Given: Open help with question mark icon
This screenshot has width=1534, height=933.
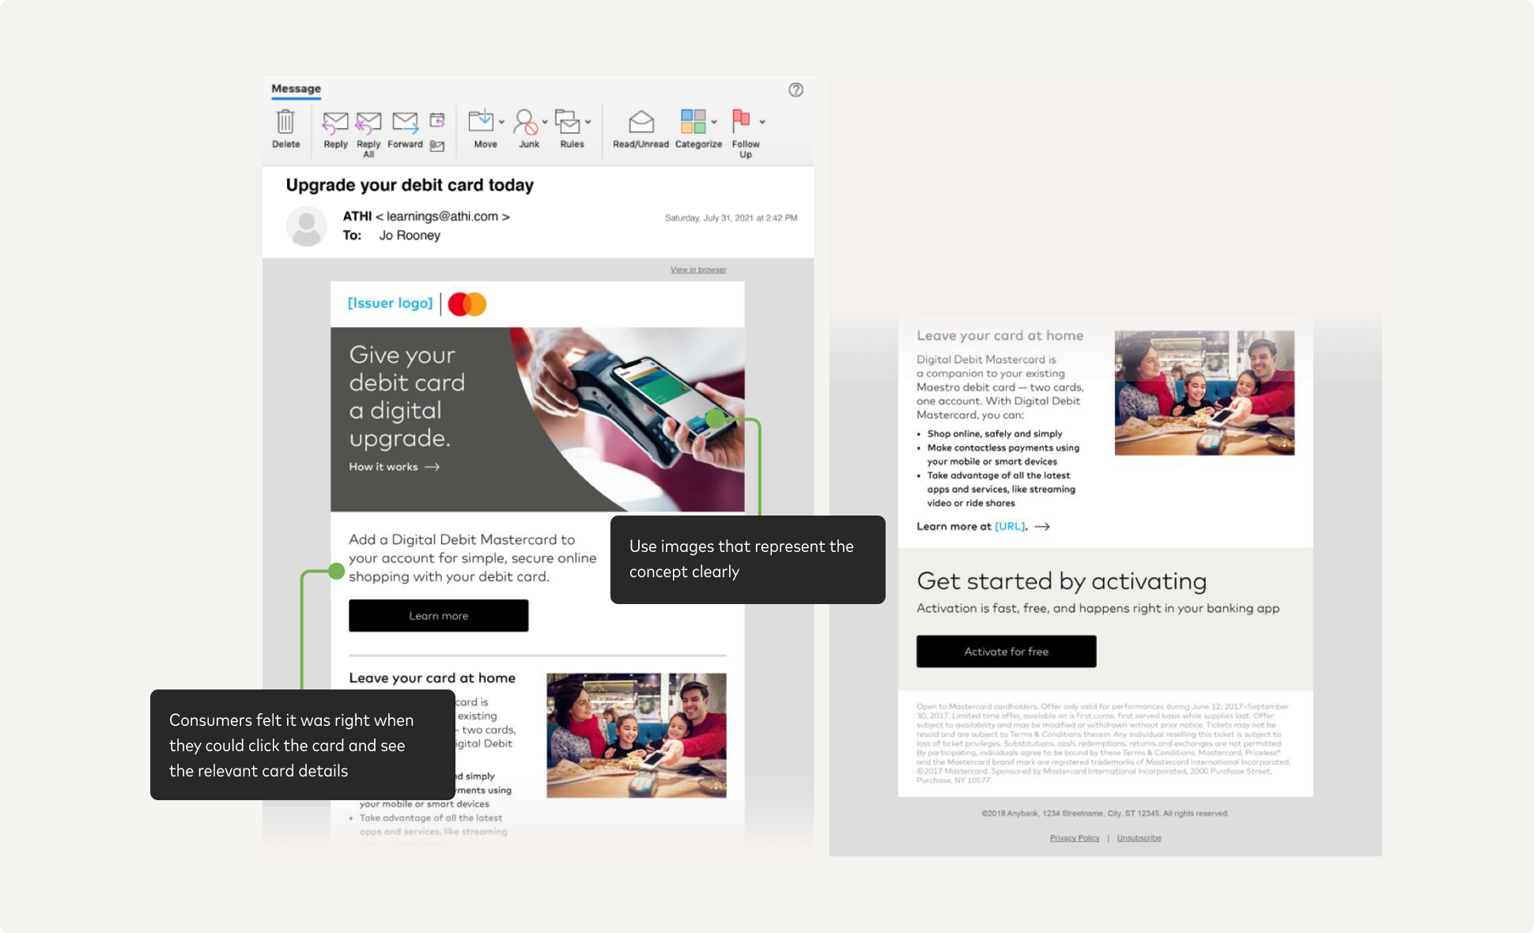Looking at the screenshot, I should click(x=795, y=90).
